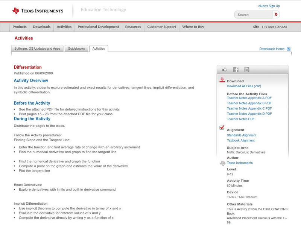Switch to Software, OS Updates and Apps tab
This screenshot has width=301, height=225.
(x=37, y=49)
